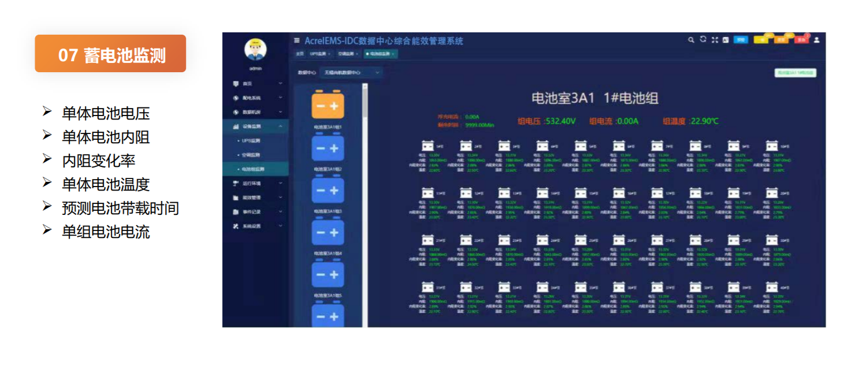
Task: Click the 能效管理 folder icon
Action: coord(236,198)
